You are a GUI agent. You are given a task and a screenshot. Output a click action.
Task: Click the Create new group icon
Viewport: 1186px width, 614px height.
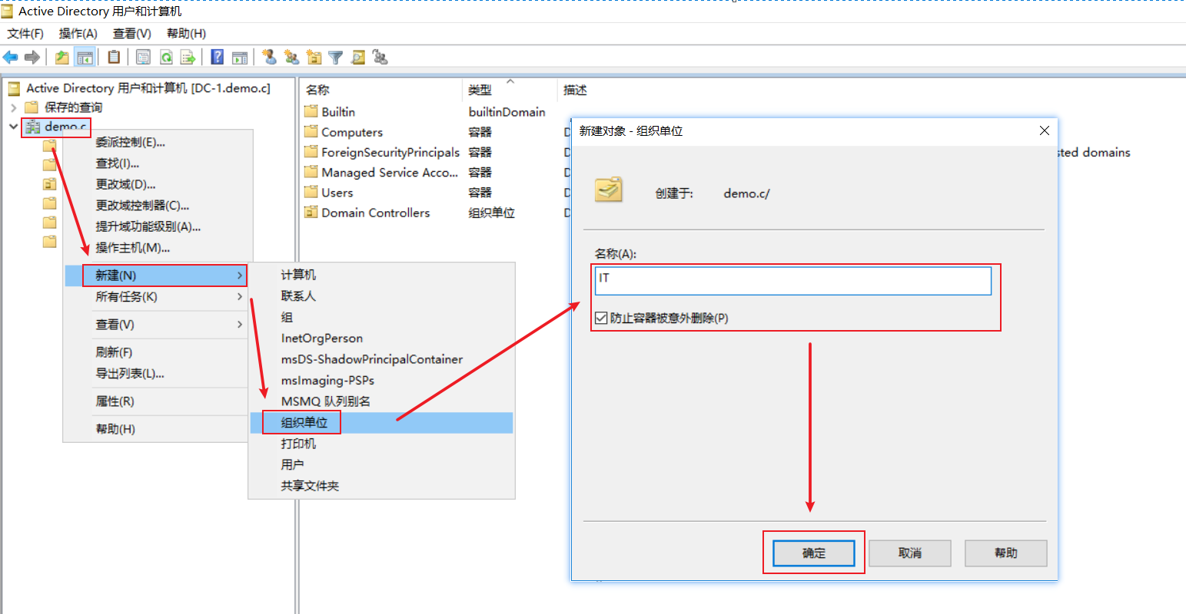(x=291, y=58)
